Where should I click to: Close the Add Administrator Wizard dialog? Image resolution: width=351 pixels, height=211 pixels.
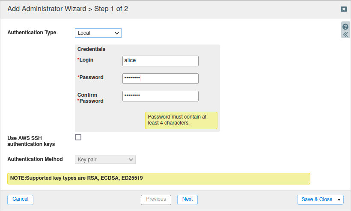coord(343,9)
